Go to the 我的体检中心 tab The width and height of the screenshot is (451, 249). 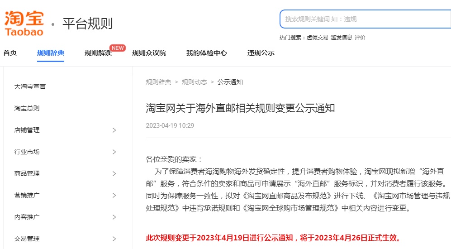(x=207, y=53)
